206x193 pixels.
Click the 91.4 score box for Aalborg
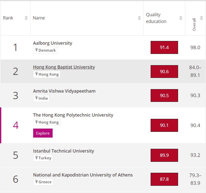coord(164,47)
